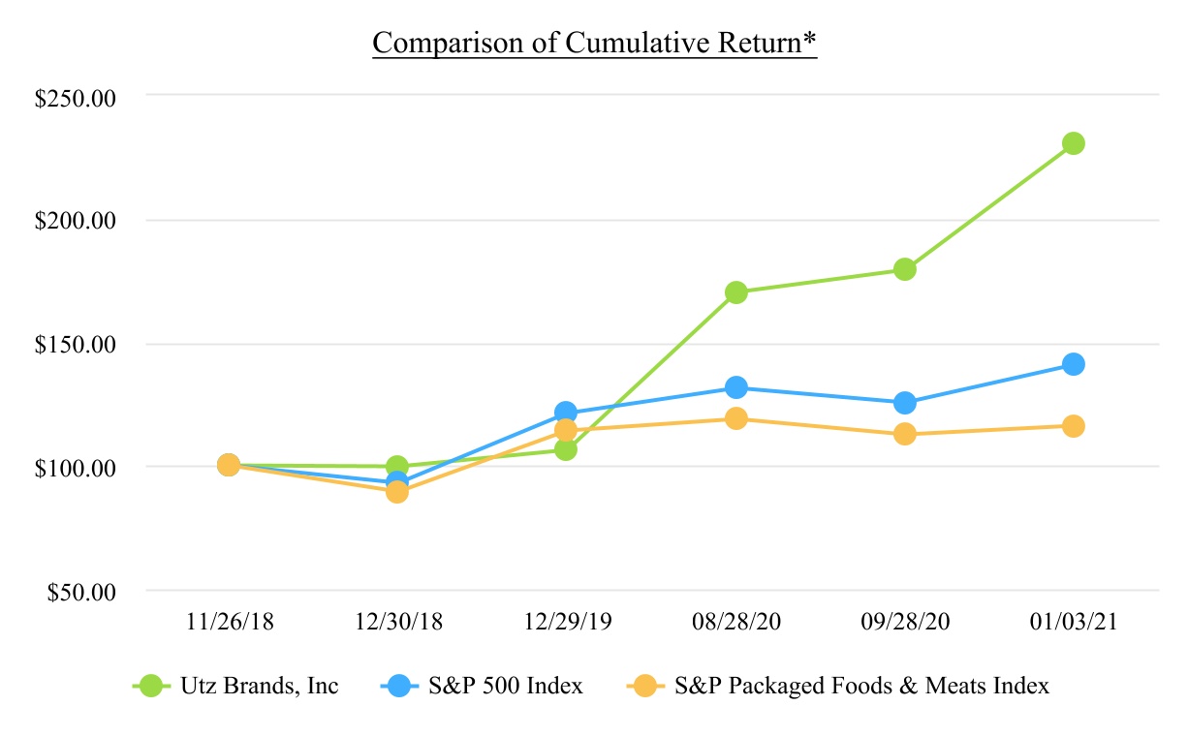Click Utz Brands data point at 01/03/21
Viewport: 1188px width, 736px height.
tap(1074, 143)
